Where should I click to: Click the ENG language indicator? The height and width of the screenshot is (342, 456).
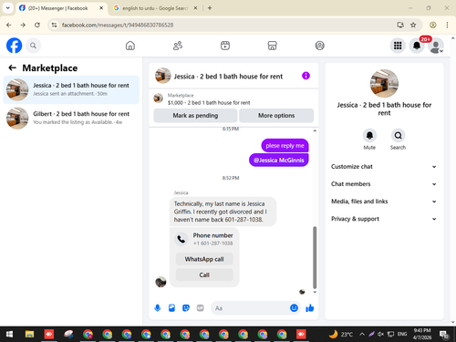[402, 334]
